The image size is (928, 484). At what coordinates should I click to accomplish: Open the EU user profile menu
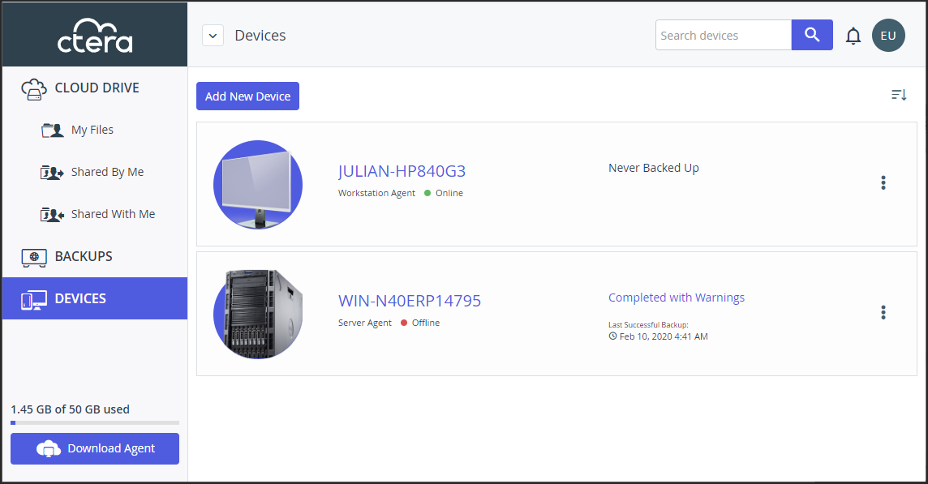click(888, 35)
